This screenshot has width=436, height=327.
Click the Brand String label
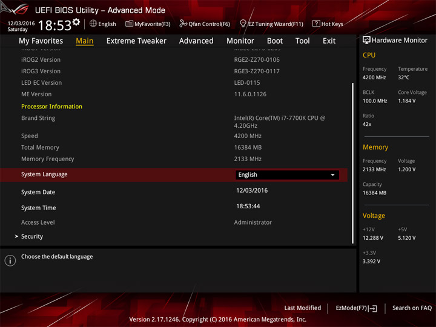[x=38, y=118]
